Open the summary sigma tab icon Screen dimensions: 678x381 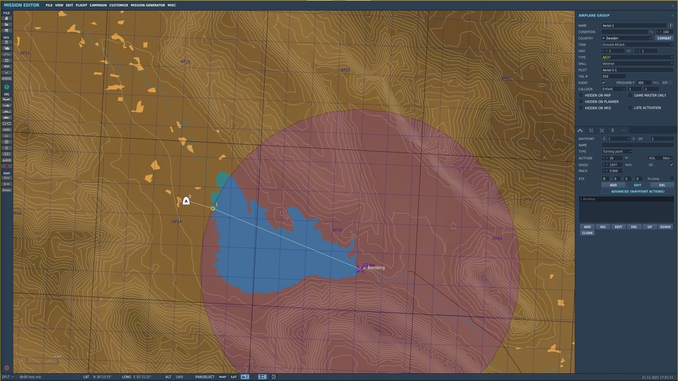tap(613, 130)
